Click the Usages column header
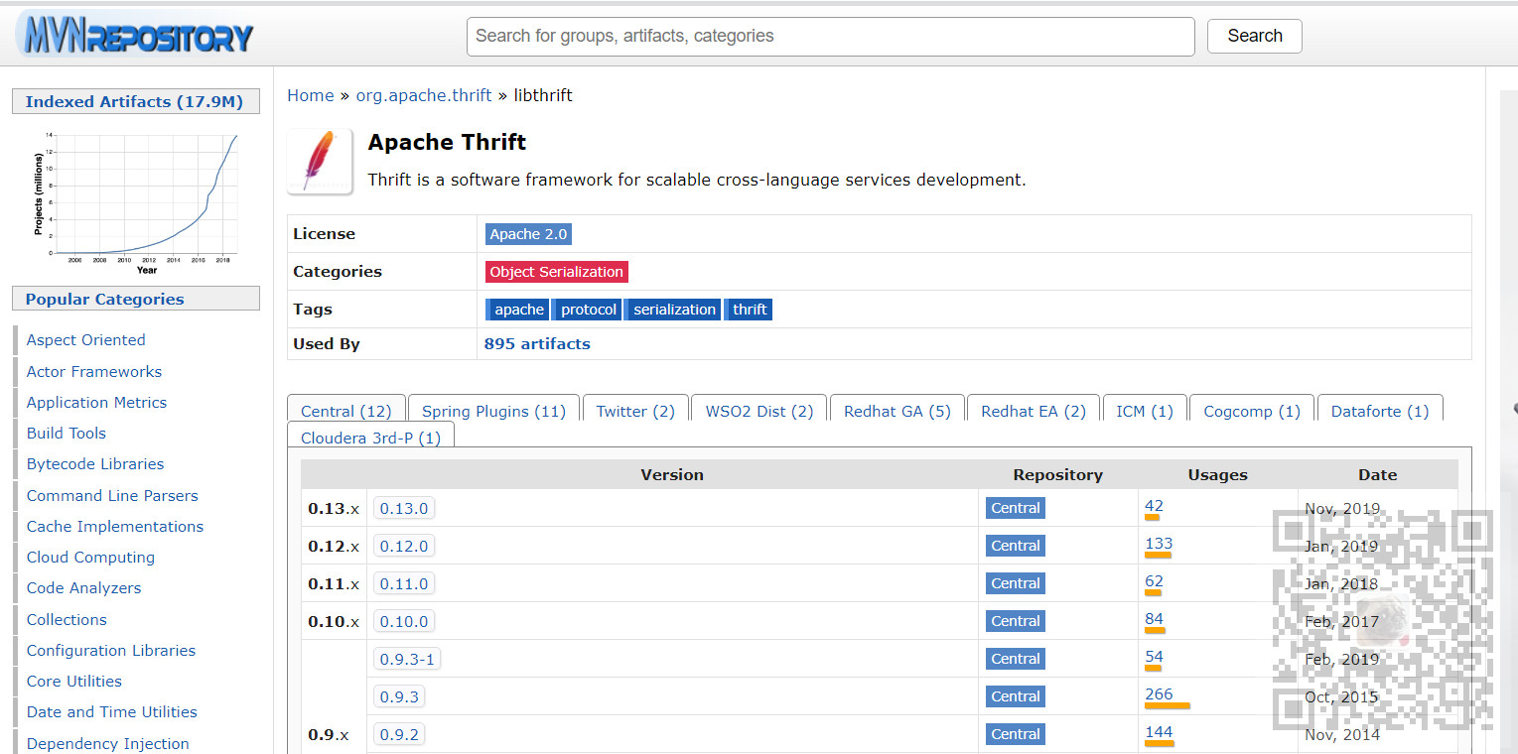This screenshot has height=754, width=1518. tap(1217, 475)
